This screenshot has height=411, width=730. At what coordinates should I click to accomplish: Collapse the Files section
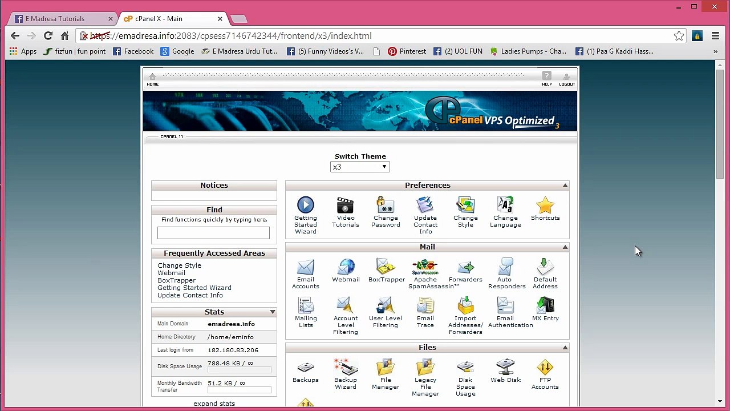pyautogui.click(x=565, y=348)
